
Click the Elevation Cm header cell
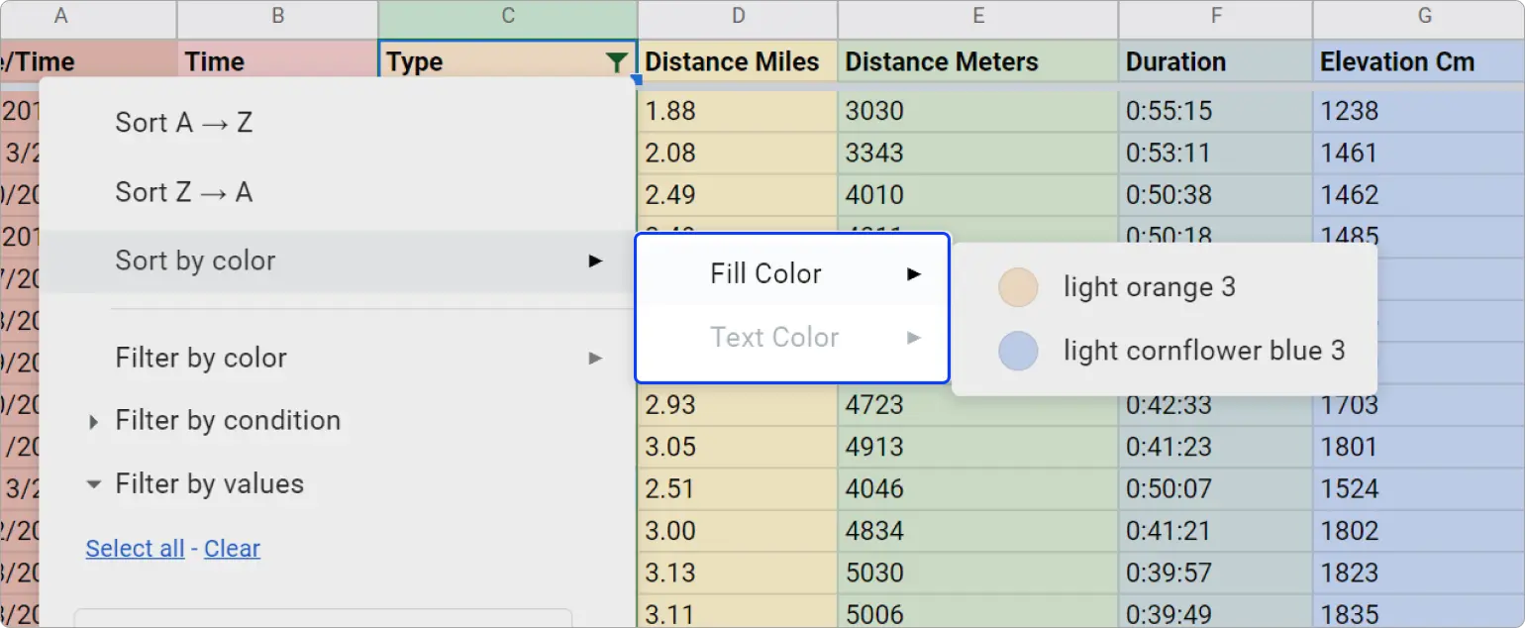tap(1418, 62)
